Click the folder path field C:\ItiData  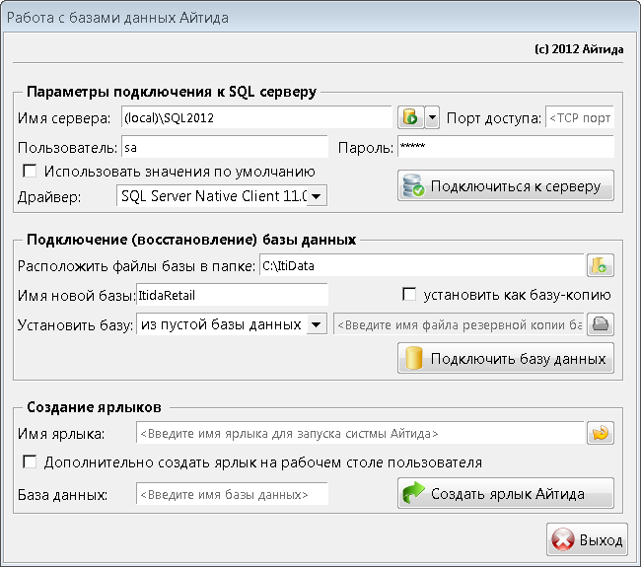pyautogui.click(x=421, y=265)
